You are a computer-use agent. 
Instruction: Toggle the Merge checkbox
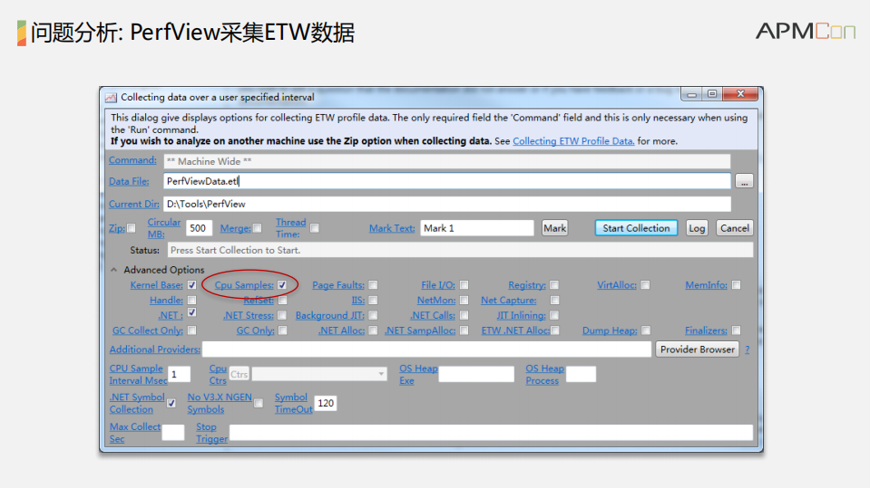click(x=257, y=228)
